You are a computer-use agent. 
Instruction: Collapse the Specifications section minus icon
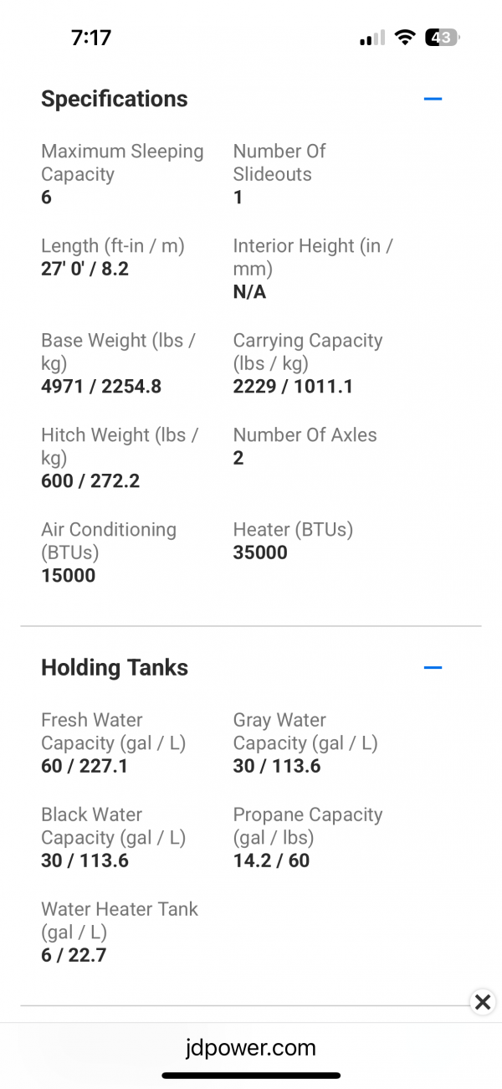(433, 99)
